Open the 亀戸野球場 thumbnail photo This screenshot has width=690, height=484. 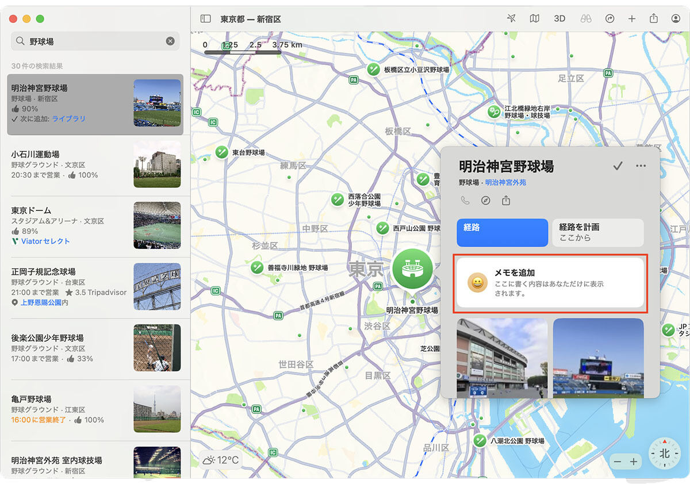(157, 409)
